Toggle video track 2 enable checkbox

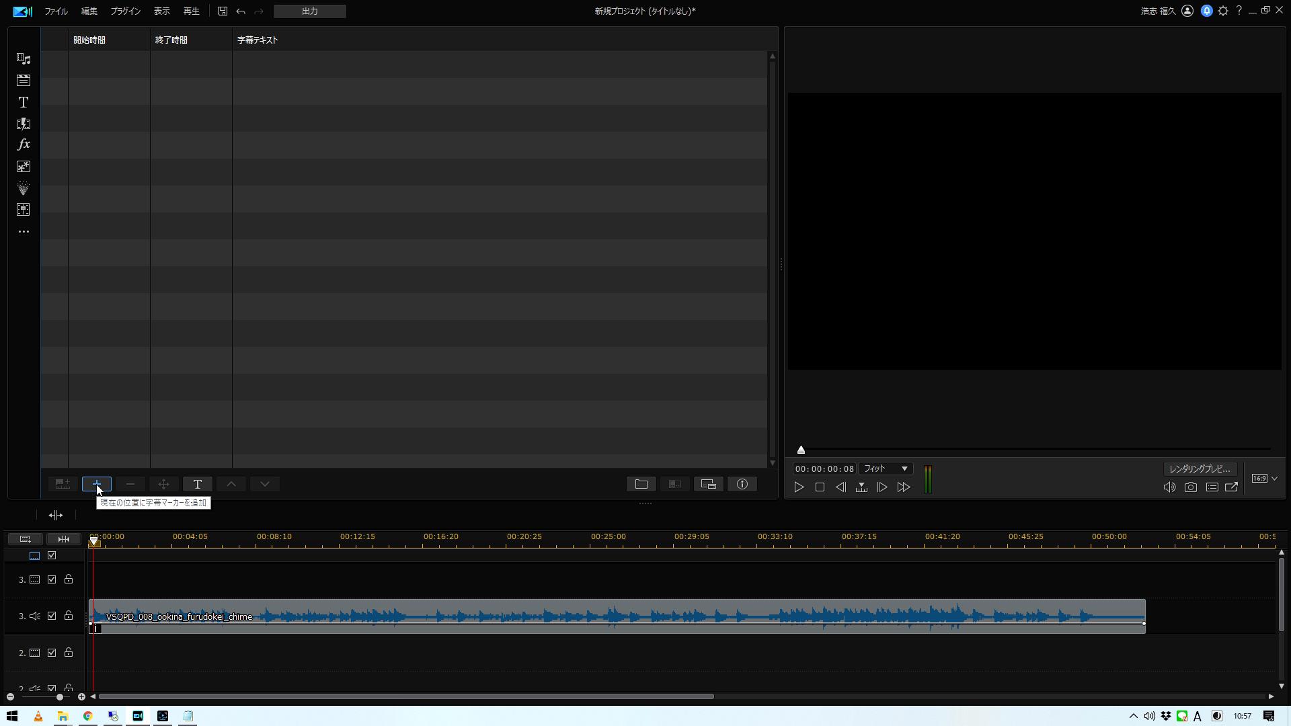point(52,653)
